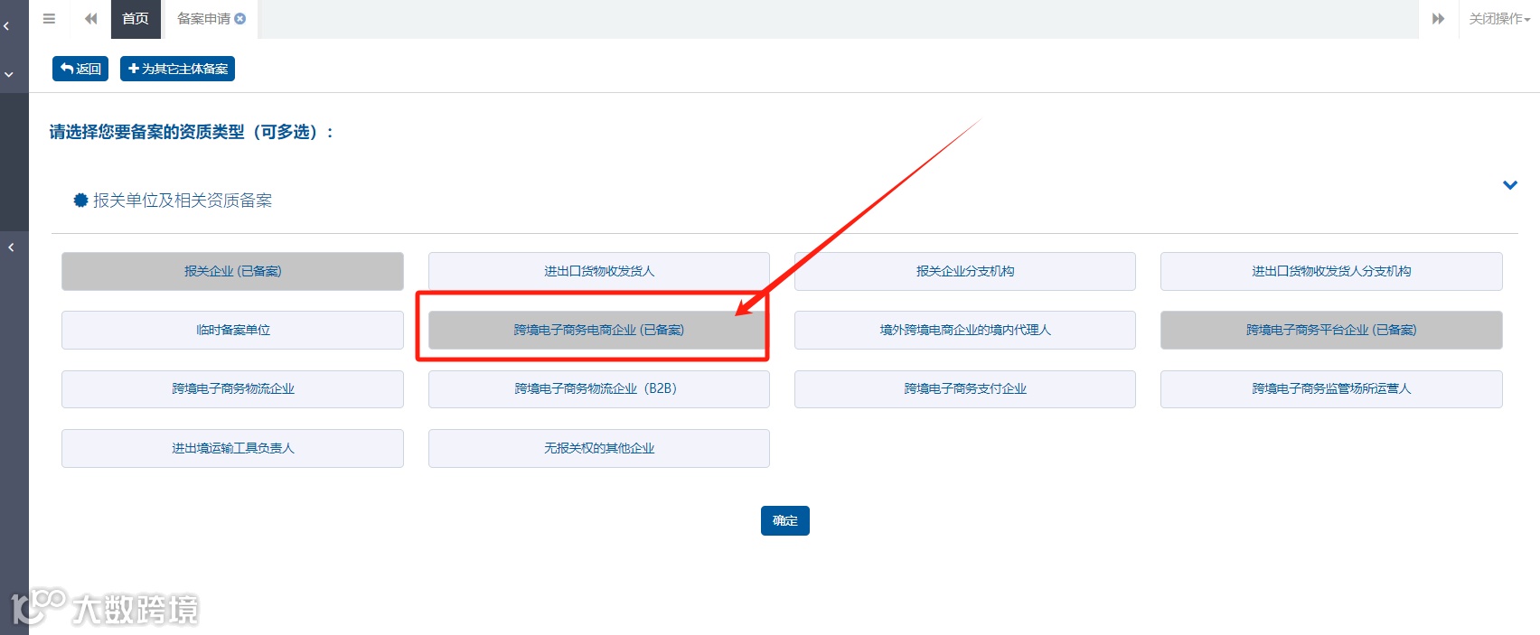Image resolution: width=1540 pixels, height=635 pixels.
Task: Select 跨境电子商务平台企业 (已备案) option
Action: coord(1331,330)
